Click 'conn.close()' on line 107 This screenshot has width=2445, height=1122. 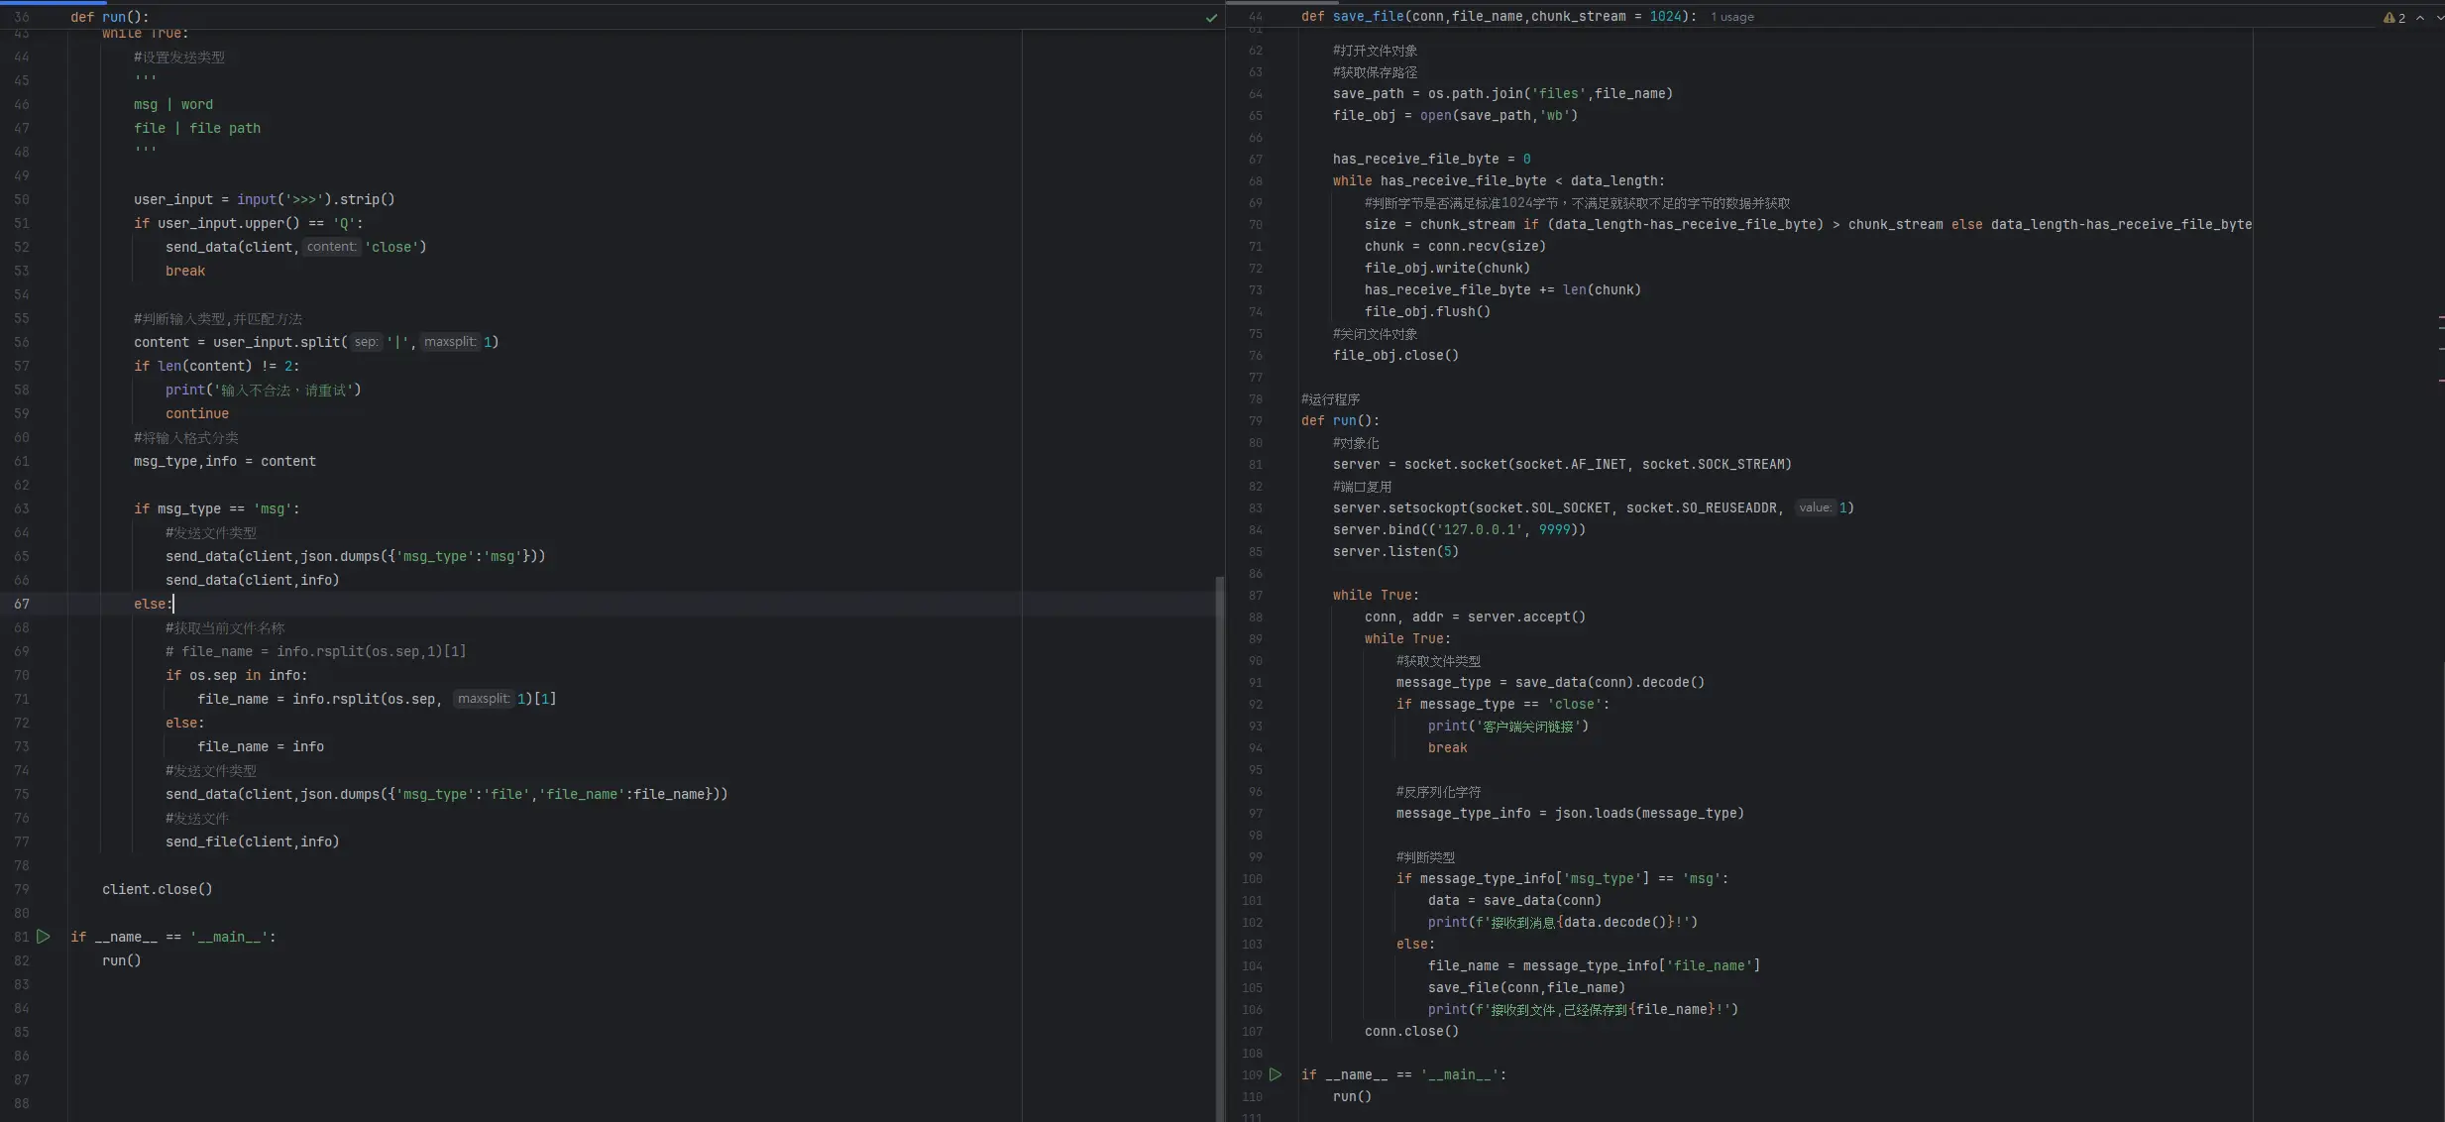tap(1411, 1031)
